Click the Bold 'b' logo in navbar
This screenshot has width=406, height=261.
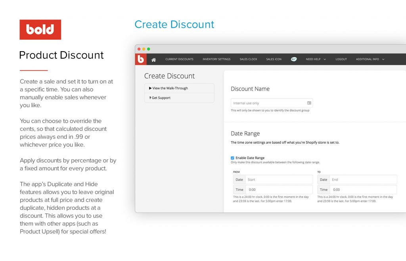coord(141,59)
